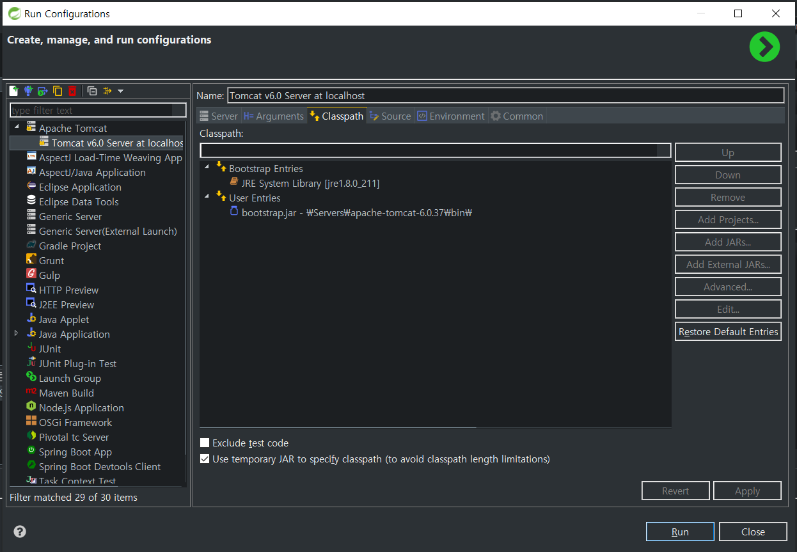Click the Apply button
The image size is (797, 552).
(747, 491)
